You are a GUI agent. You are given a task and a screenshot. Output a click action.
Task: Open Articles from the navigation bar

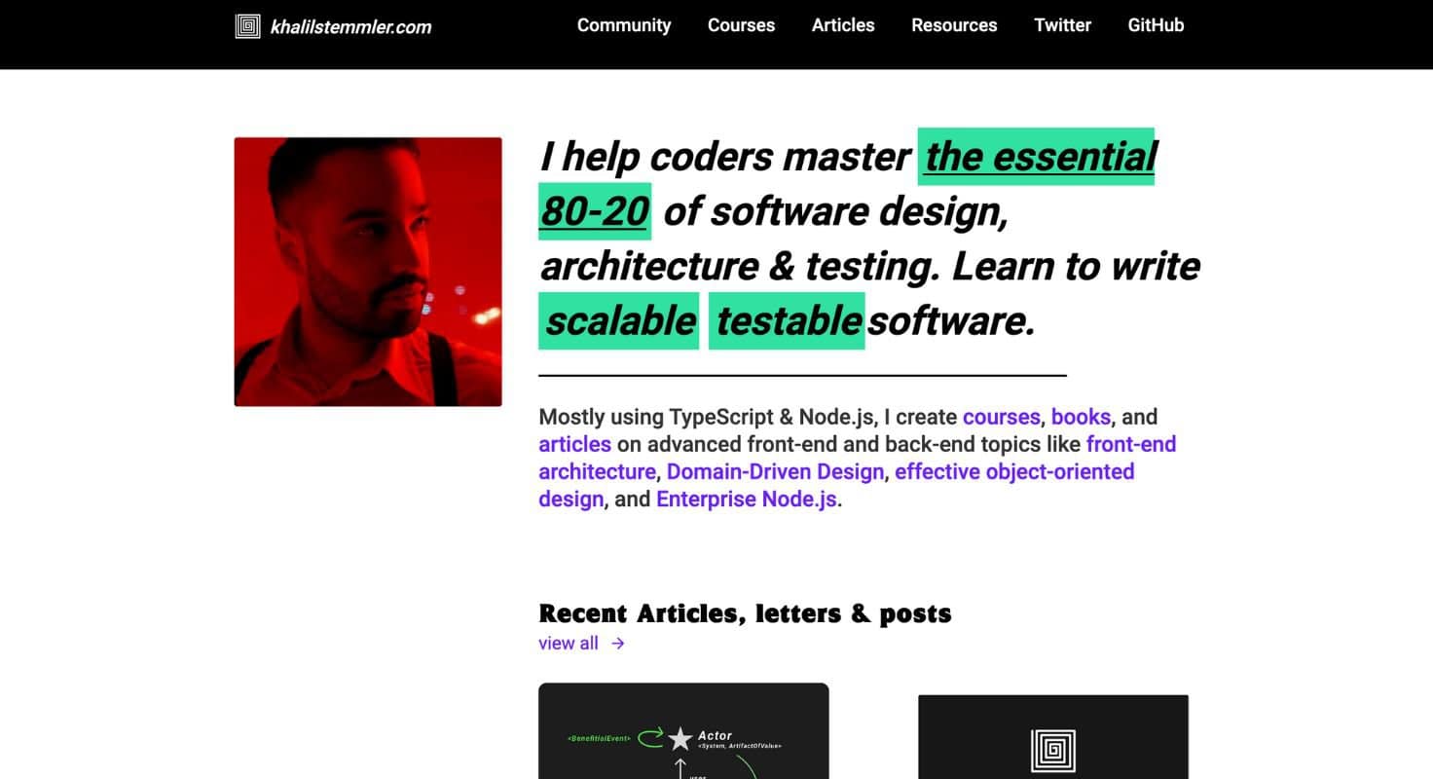[843, 25]
